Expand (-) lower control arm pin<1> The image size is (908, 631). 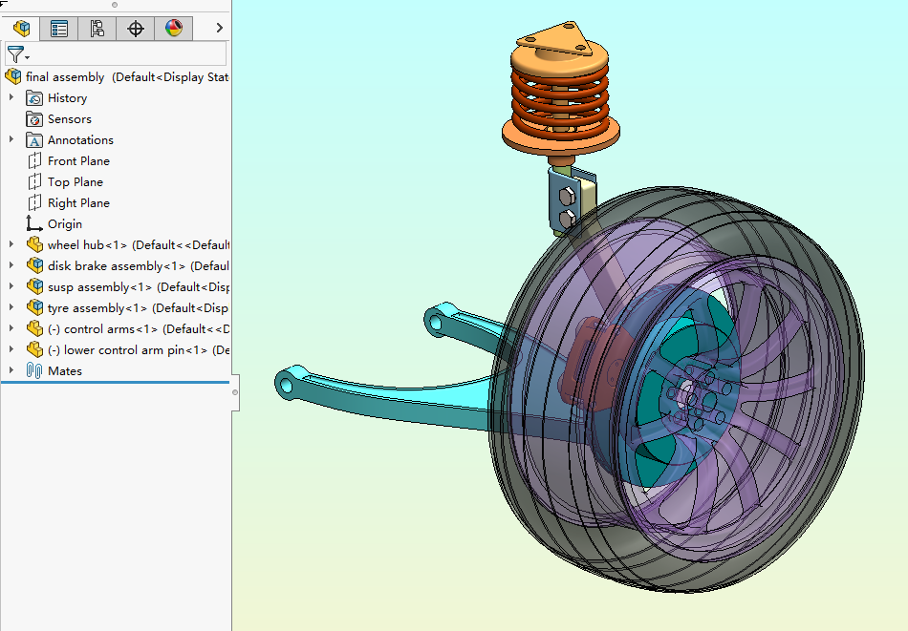coord(11,349)
